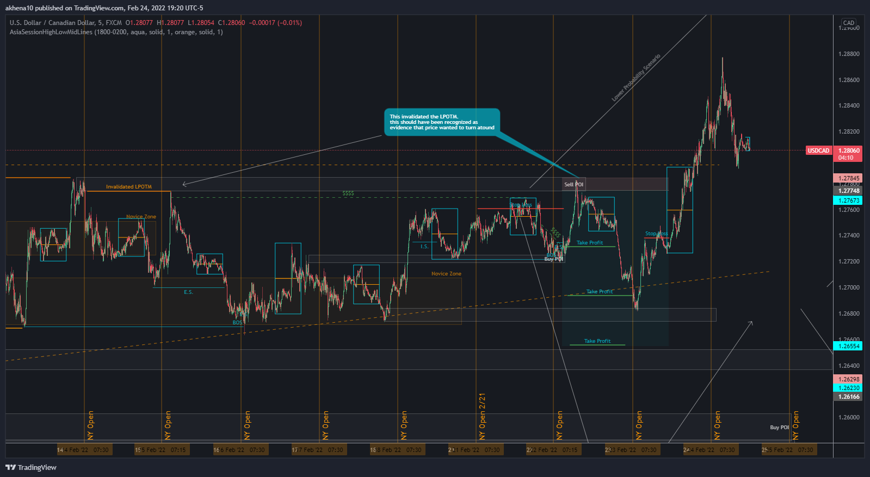870x477 pixels.
Task: Click the aqua price label 1.27673
Action: (x=848, y=200)
